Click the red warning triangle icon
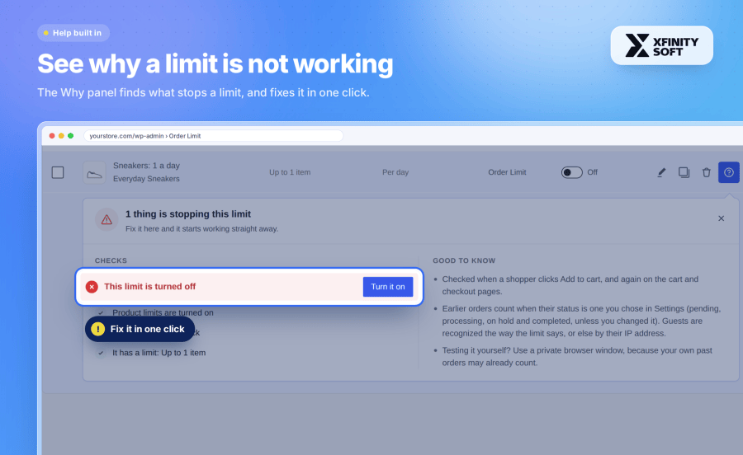The image size is (743, 455). (106, 219)
